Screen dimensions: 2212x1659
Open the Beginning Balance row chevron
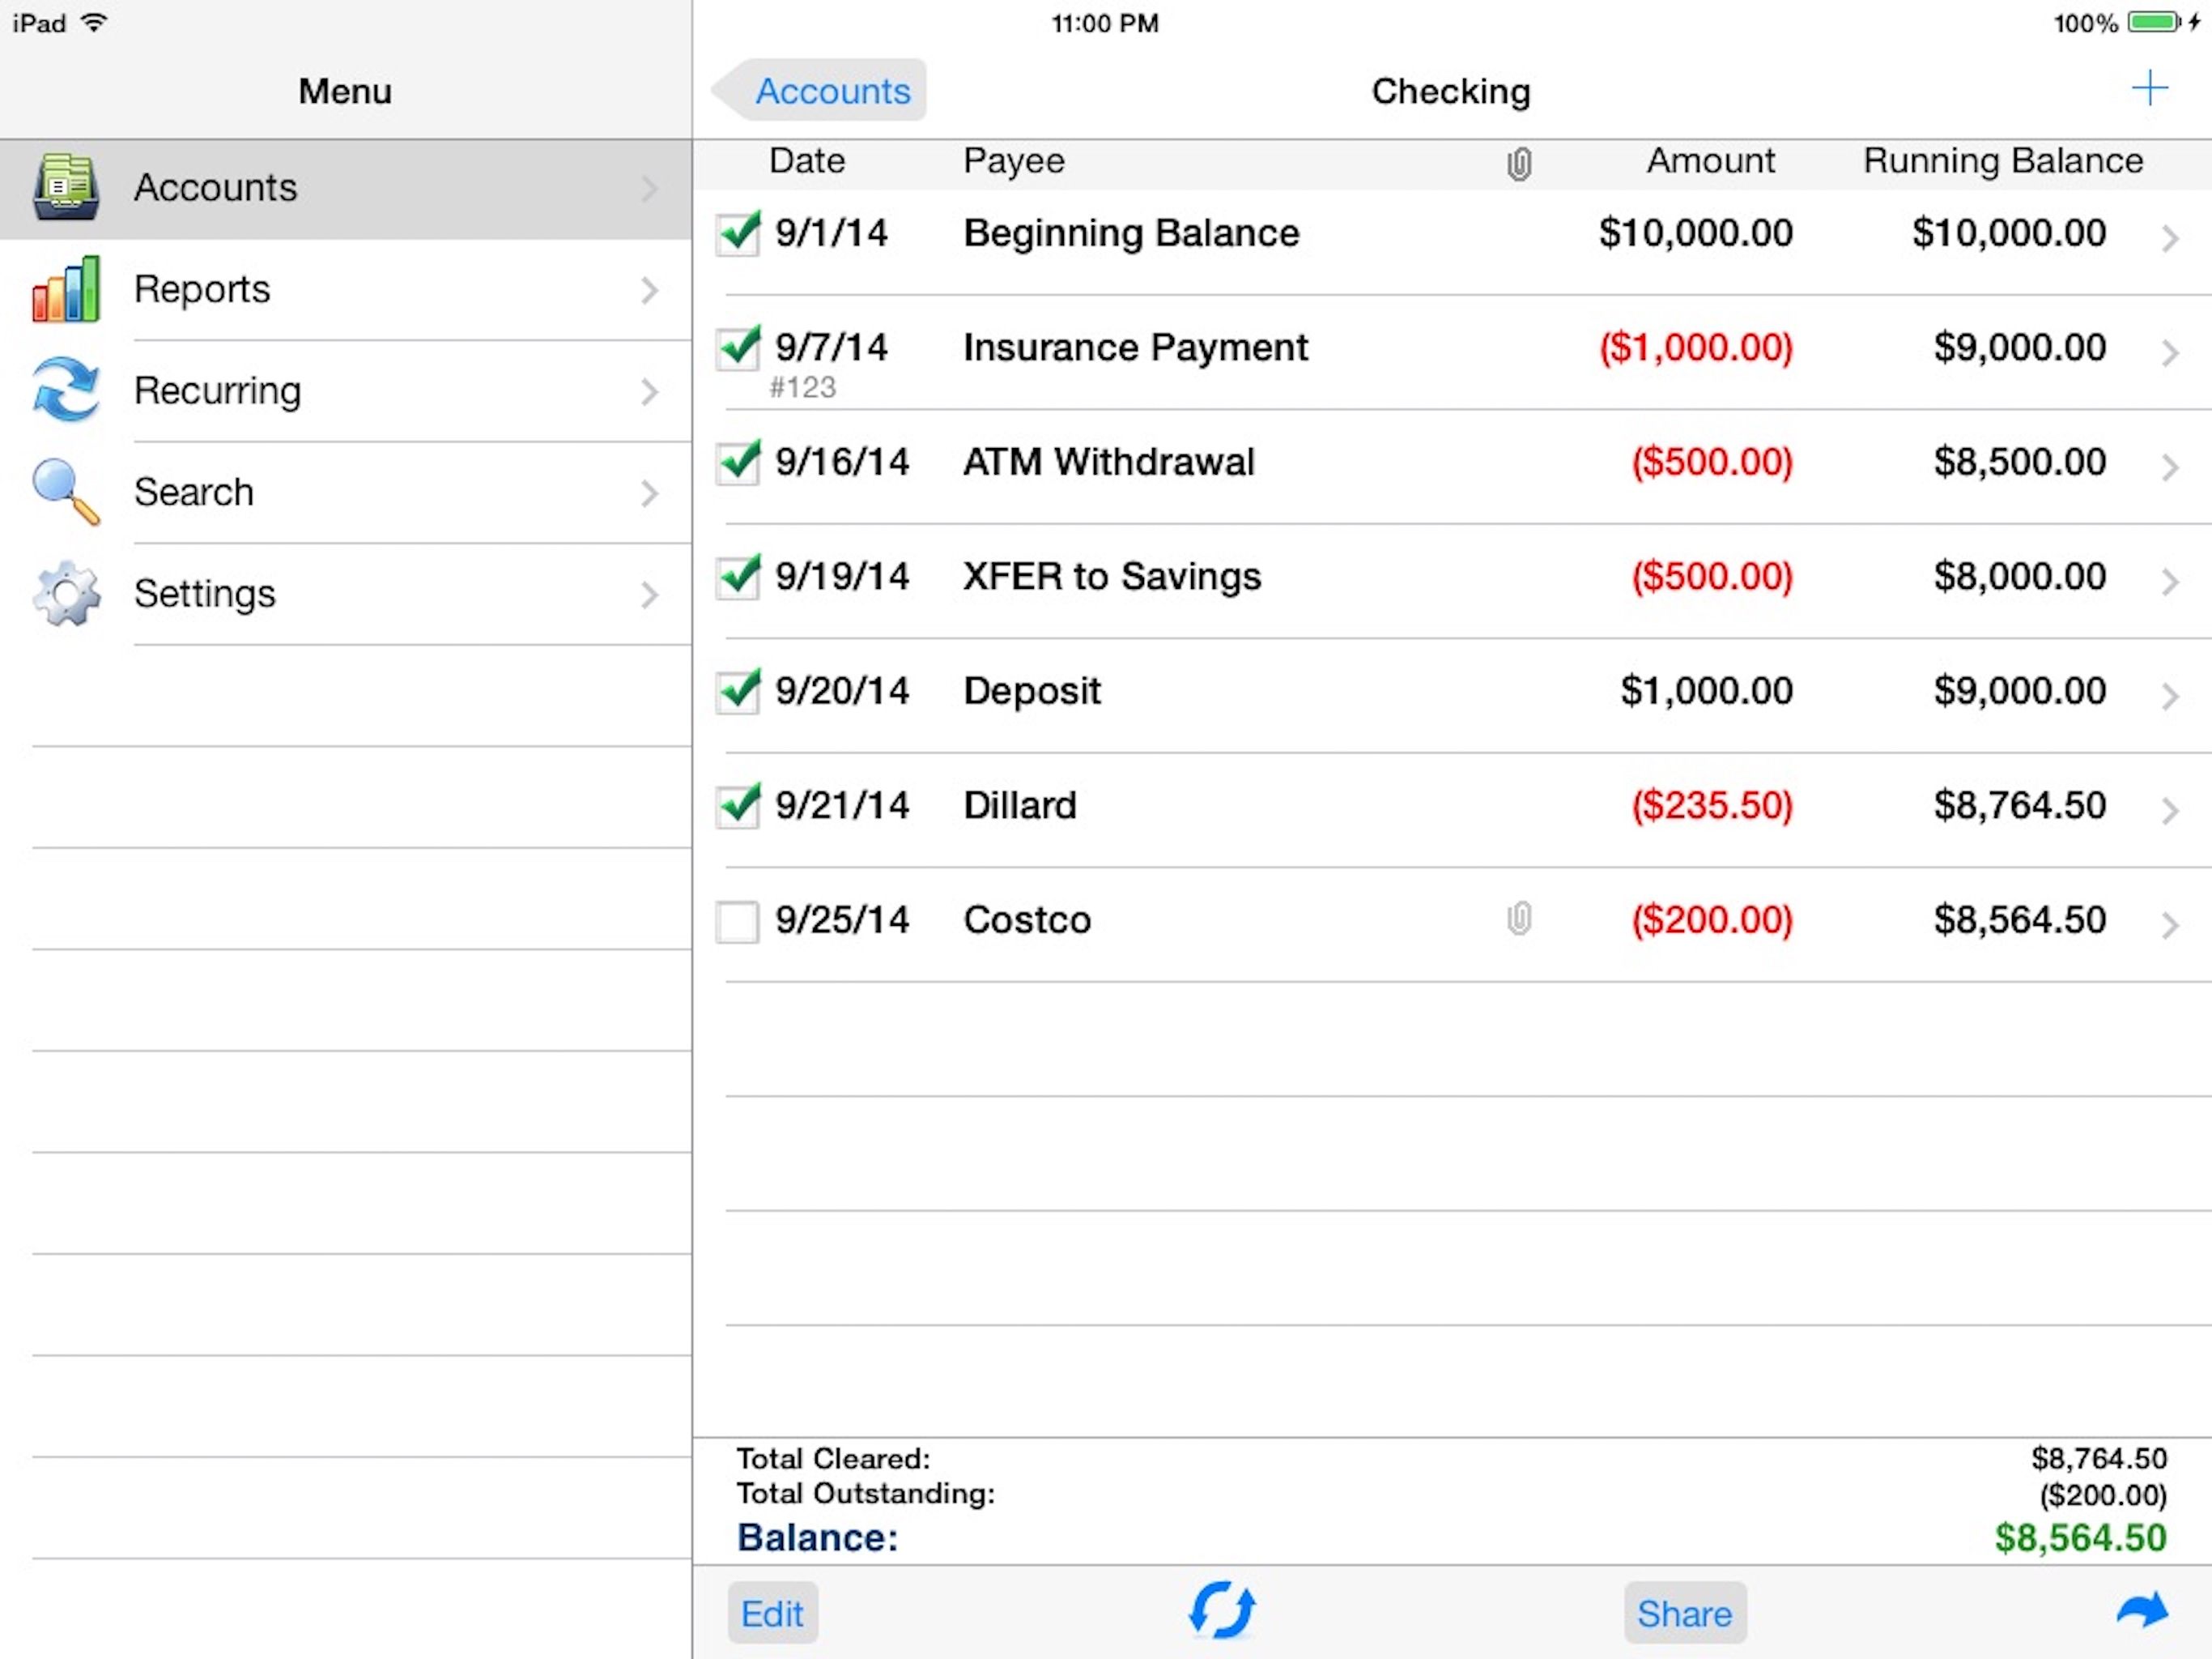point(2169,238)
